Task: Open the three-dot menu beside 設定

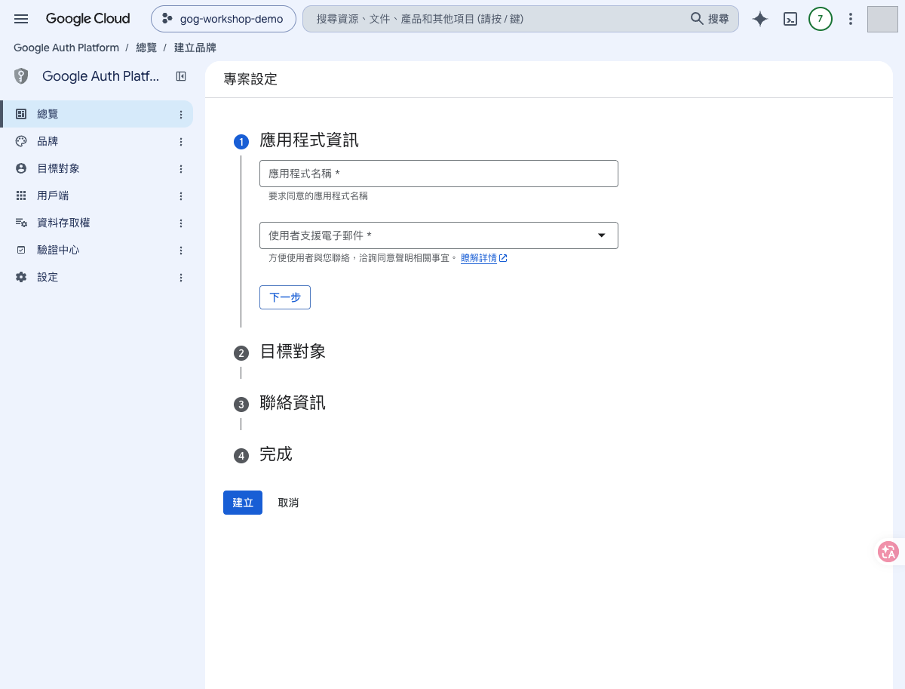Action: click(x=181, y=278)
